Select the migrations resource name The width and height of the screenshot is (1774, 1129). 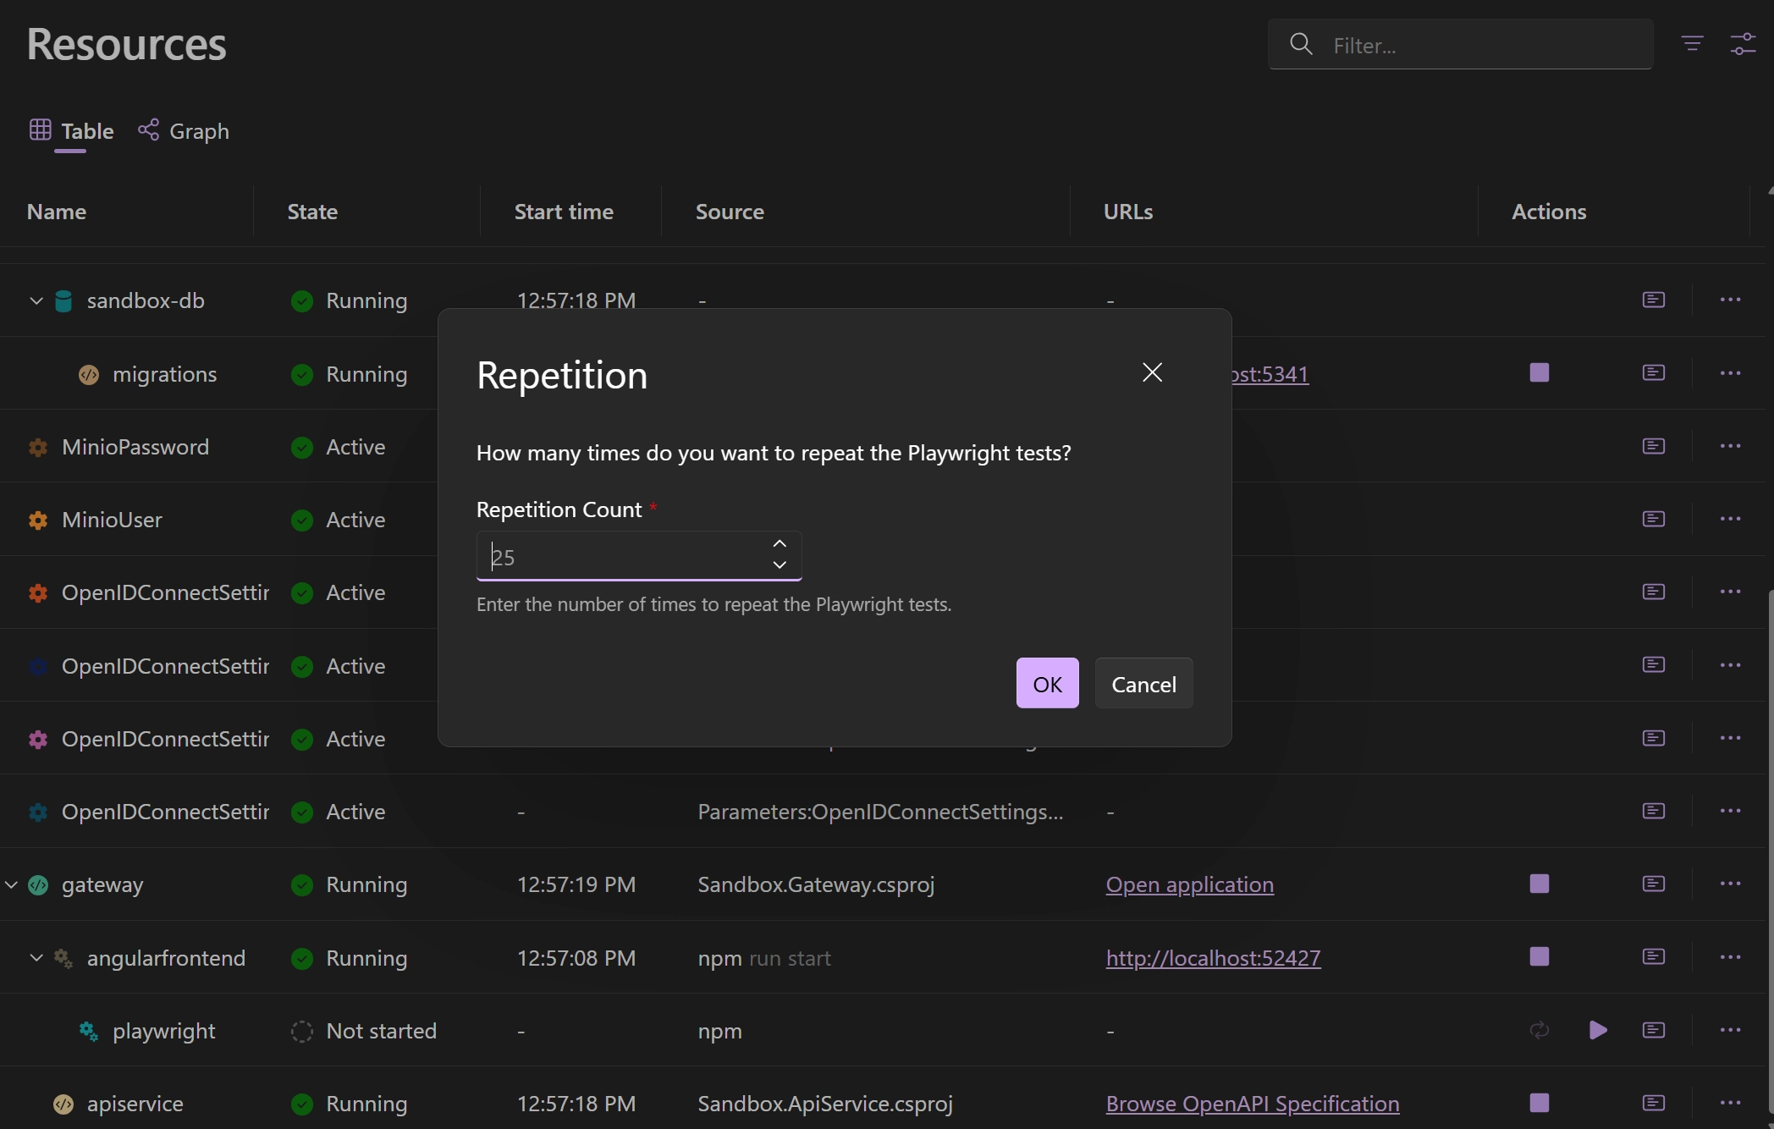(165, 374)
